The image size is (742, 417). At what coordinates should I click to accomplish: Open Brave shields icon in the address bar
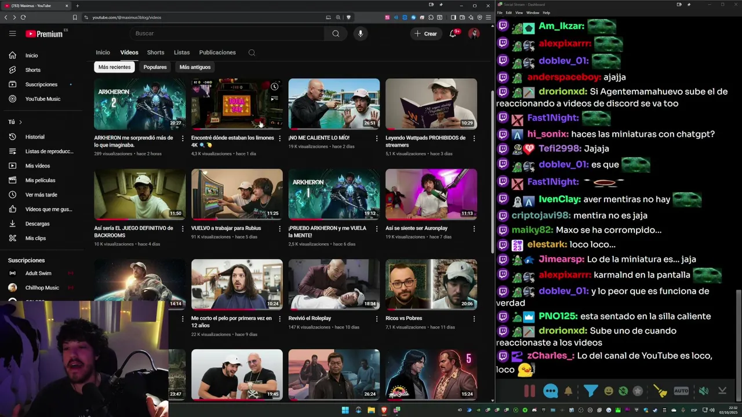[x=348, y=17]
